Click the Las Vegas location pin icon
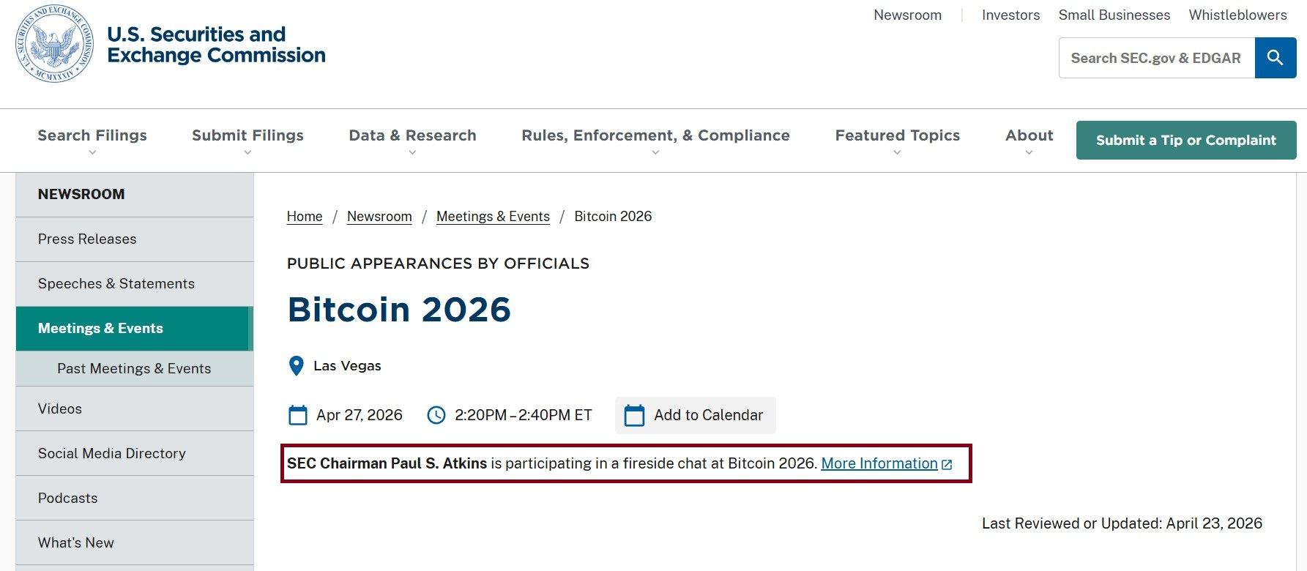 coord(297,366)
